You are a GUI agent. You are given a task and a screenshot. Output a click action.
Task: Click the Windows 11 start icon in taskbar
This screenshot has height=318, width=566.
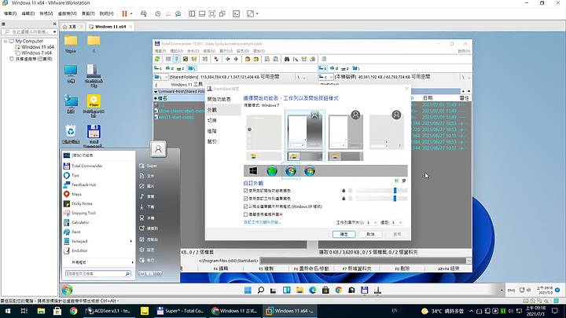click(x=248, y=290)
